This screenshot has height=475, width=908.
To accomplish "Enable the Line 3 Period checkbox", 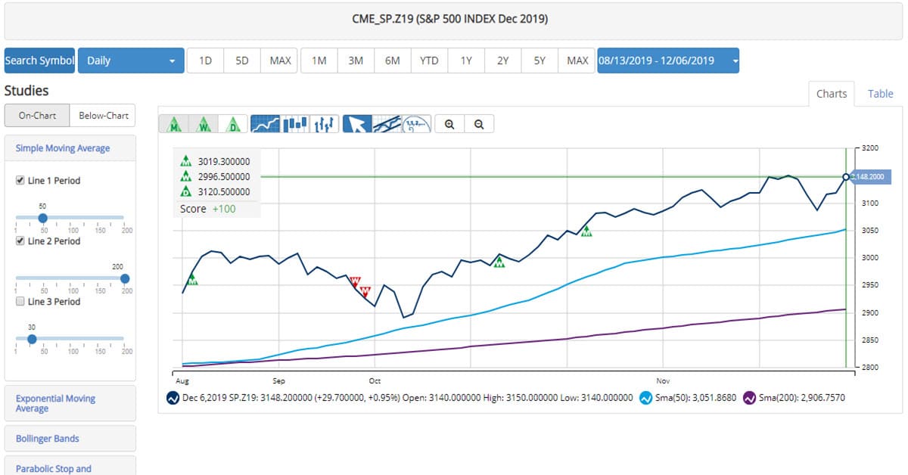I will coord(20,302).
